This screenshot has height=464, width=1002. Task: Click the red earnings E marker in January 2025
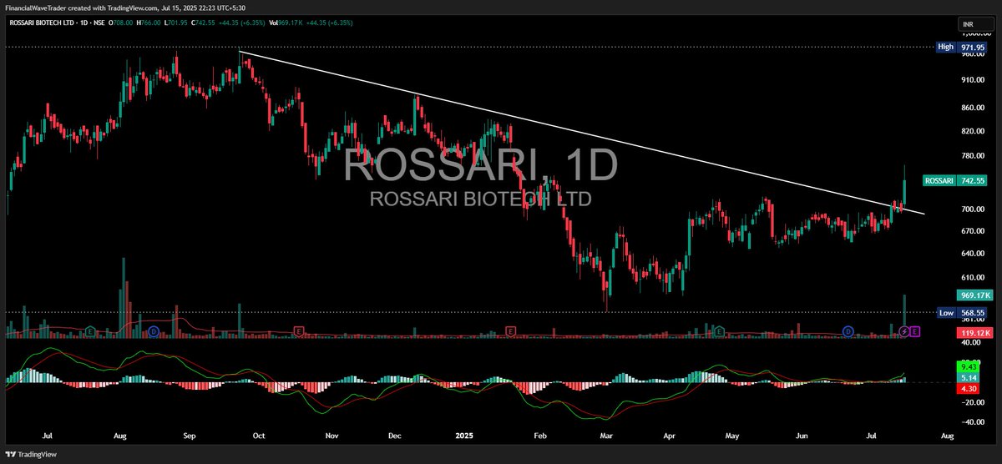[x=509, y=331]
